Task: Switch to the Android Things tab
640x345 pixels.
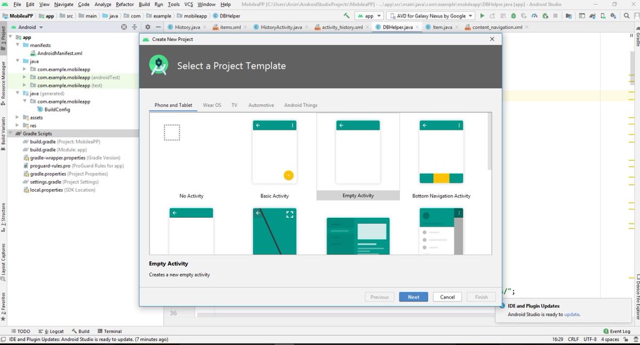Action: tap(300, 105)
